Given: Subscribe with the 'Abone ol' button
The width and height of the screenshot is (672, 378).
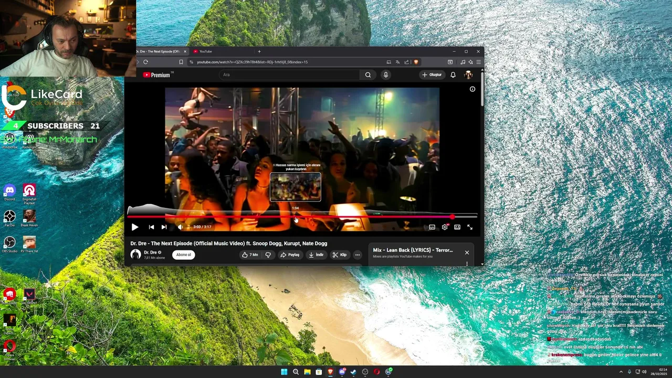Looking at the screenshot, I should (184, 255).
